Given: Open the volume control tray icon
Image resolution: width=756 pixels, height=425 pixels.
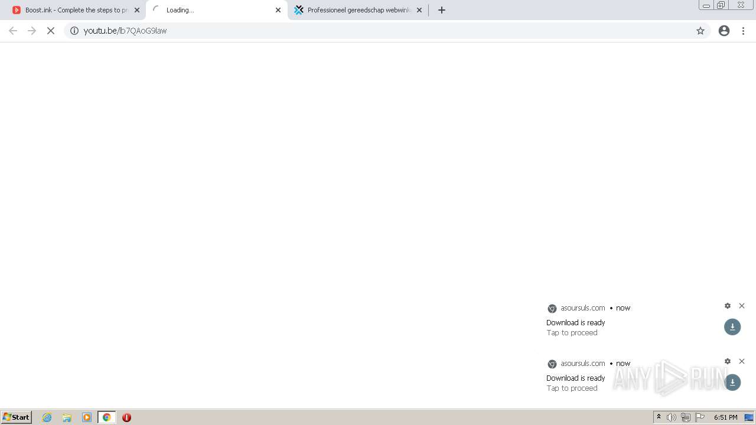Looking at the screenshot, I should pyautogui.click(x=672, y=417).
